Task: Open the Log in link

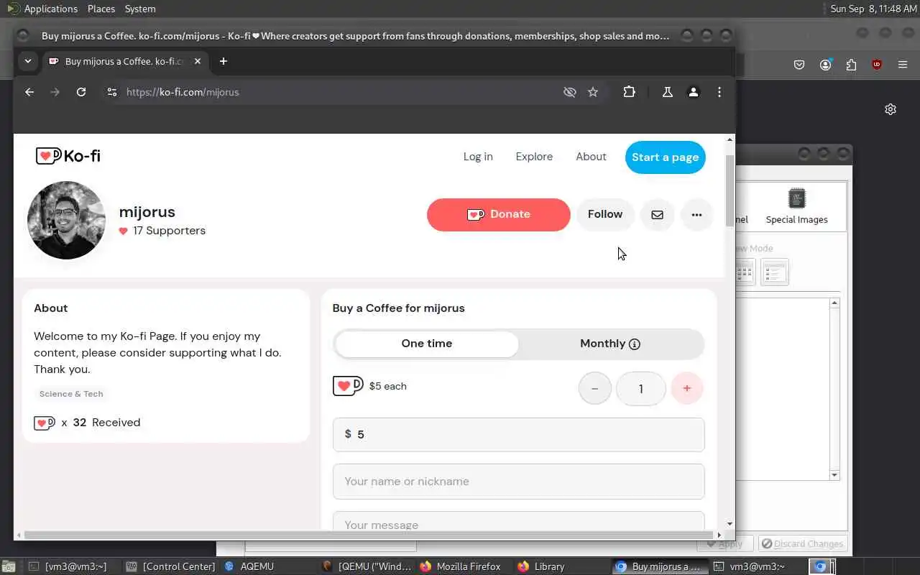Action: click(478, 157)
